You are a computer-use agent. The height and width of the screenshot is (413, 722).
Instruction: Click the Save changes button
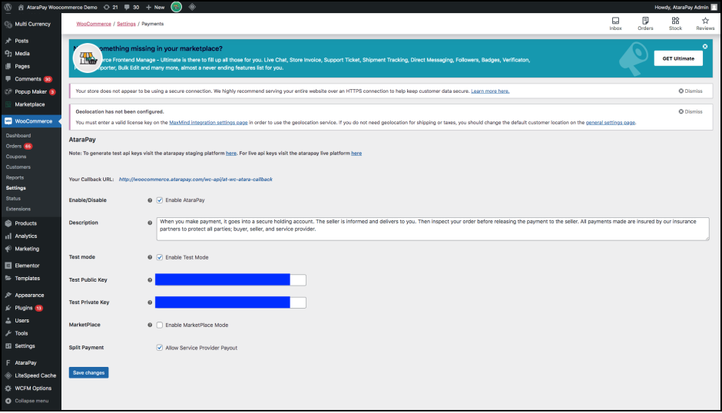tap(89, 372)
